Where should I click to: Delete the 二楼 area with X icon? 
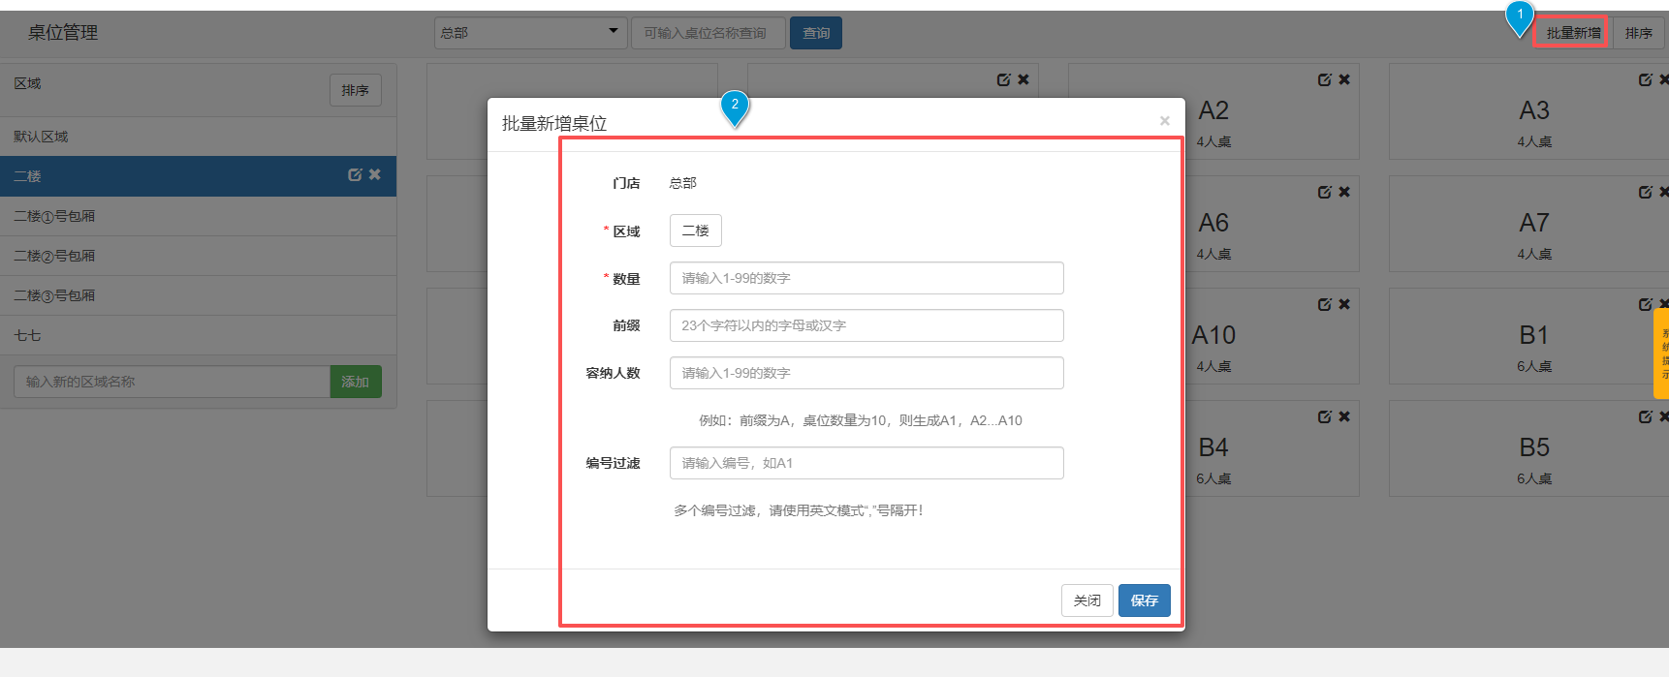(x=375, y=174)
